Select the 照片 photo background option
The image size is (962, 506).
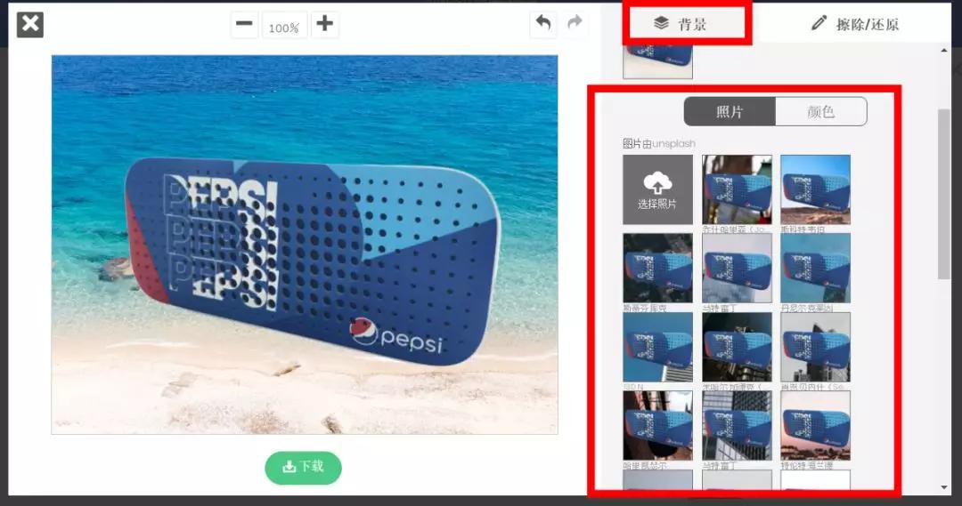(730, 111)
